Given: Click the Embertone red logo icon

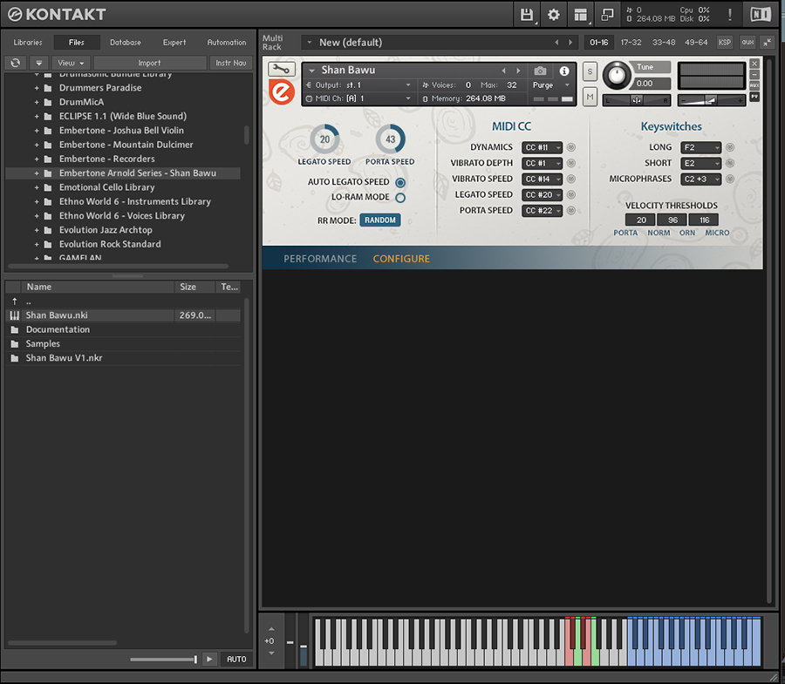Looking at the screenshot, I should pos(282,92).
